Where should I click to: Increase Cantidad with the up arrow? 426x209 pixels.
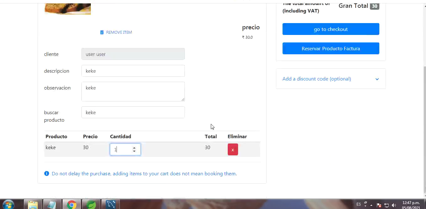[x=134, y=148]
